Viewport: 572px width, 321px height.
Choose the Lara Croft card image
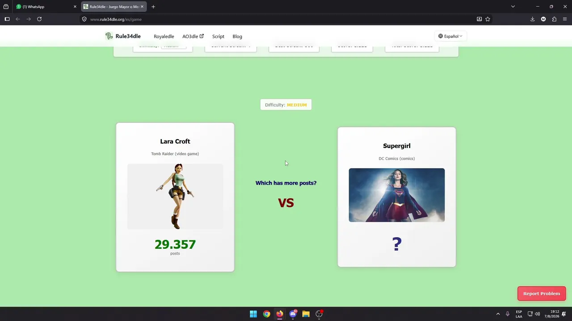coord(175,197)
